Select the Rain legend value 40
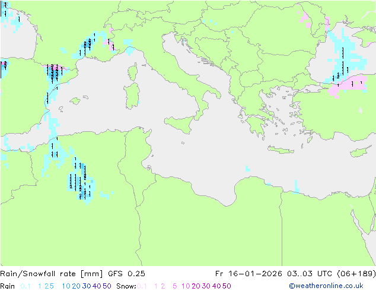The image size is (376, 291). (97, 286)
